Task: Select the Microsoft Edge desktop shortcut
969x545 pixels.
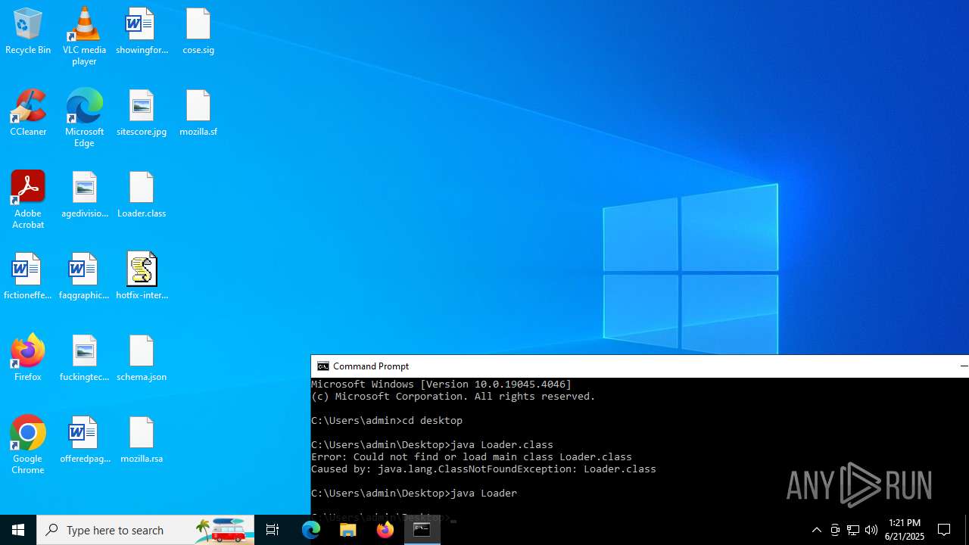Action: click(84, 118)
